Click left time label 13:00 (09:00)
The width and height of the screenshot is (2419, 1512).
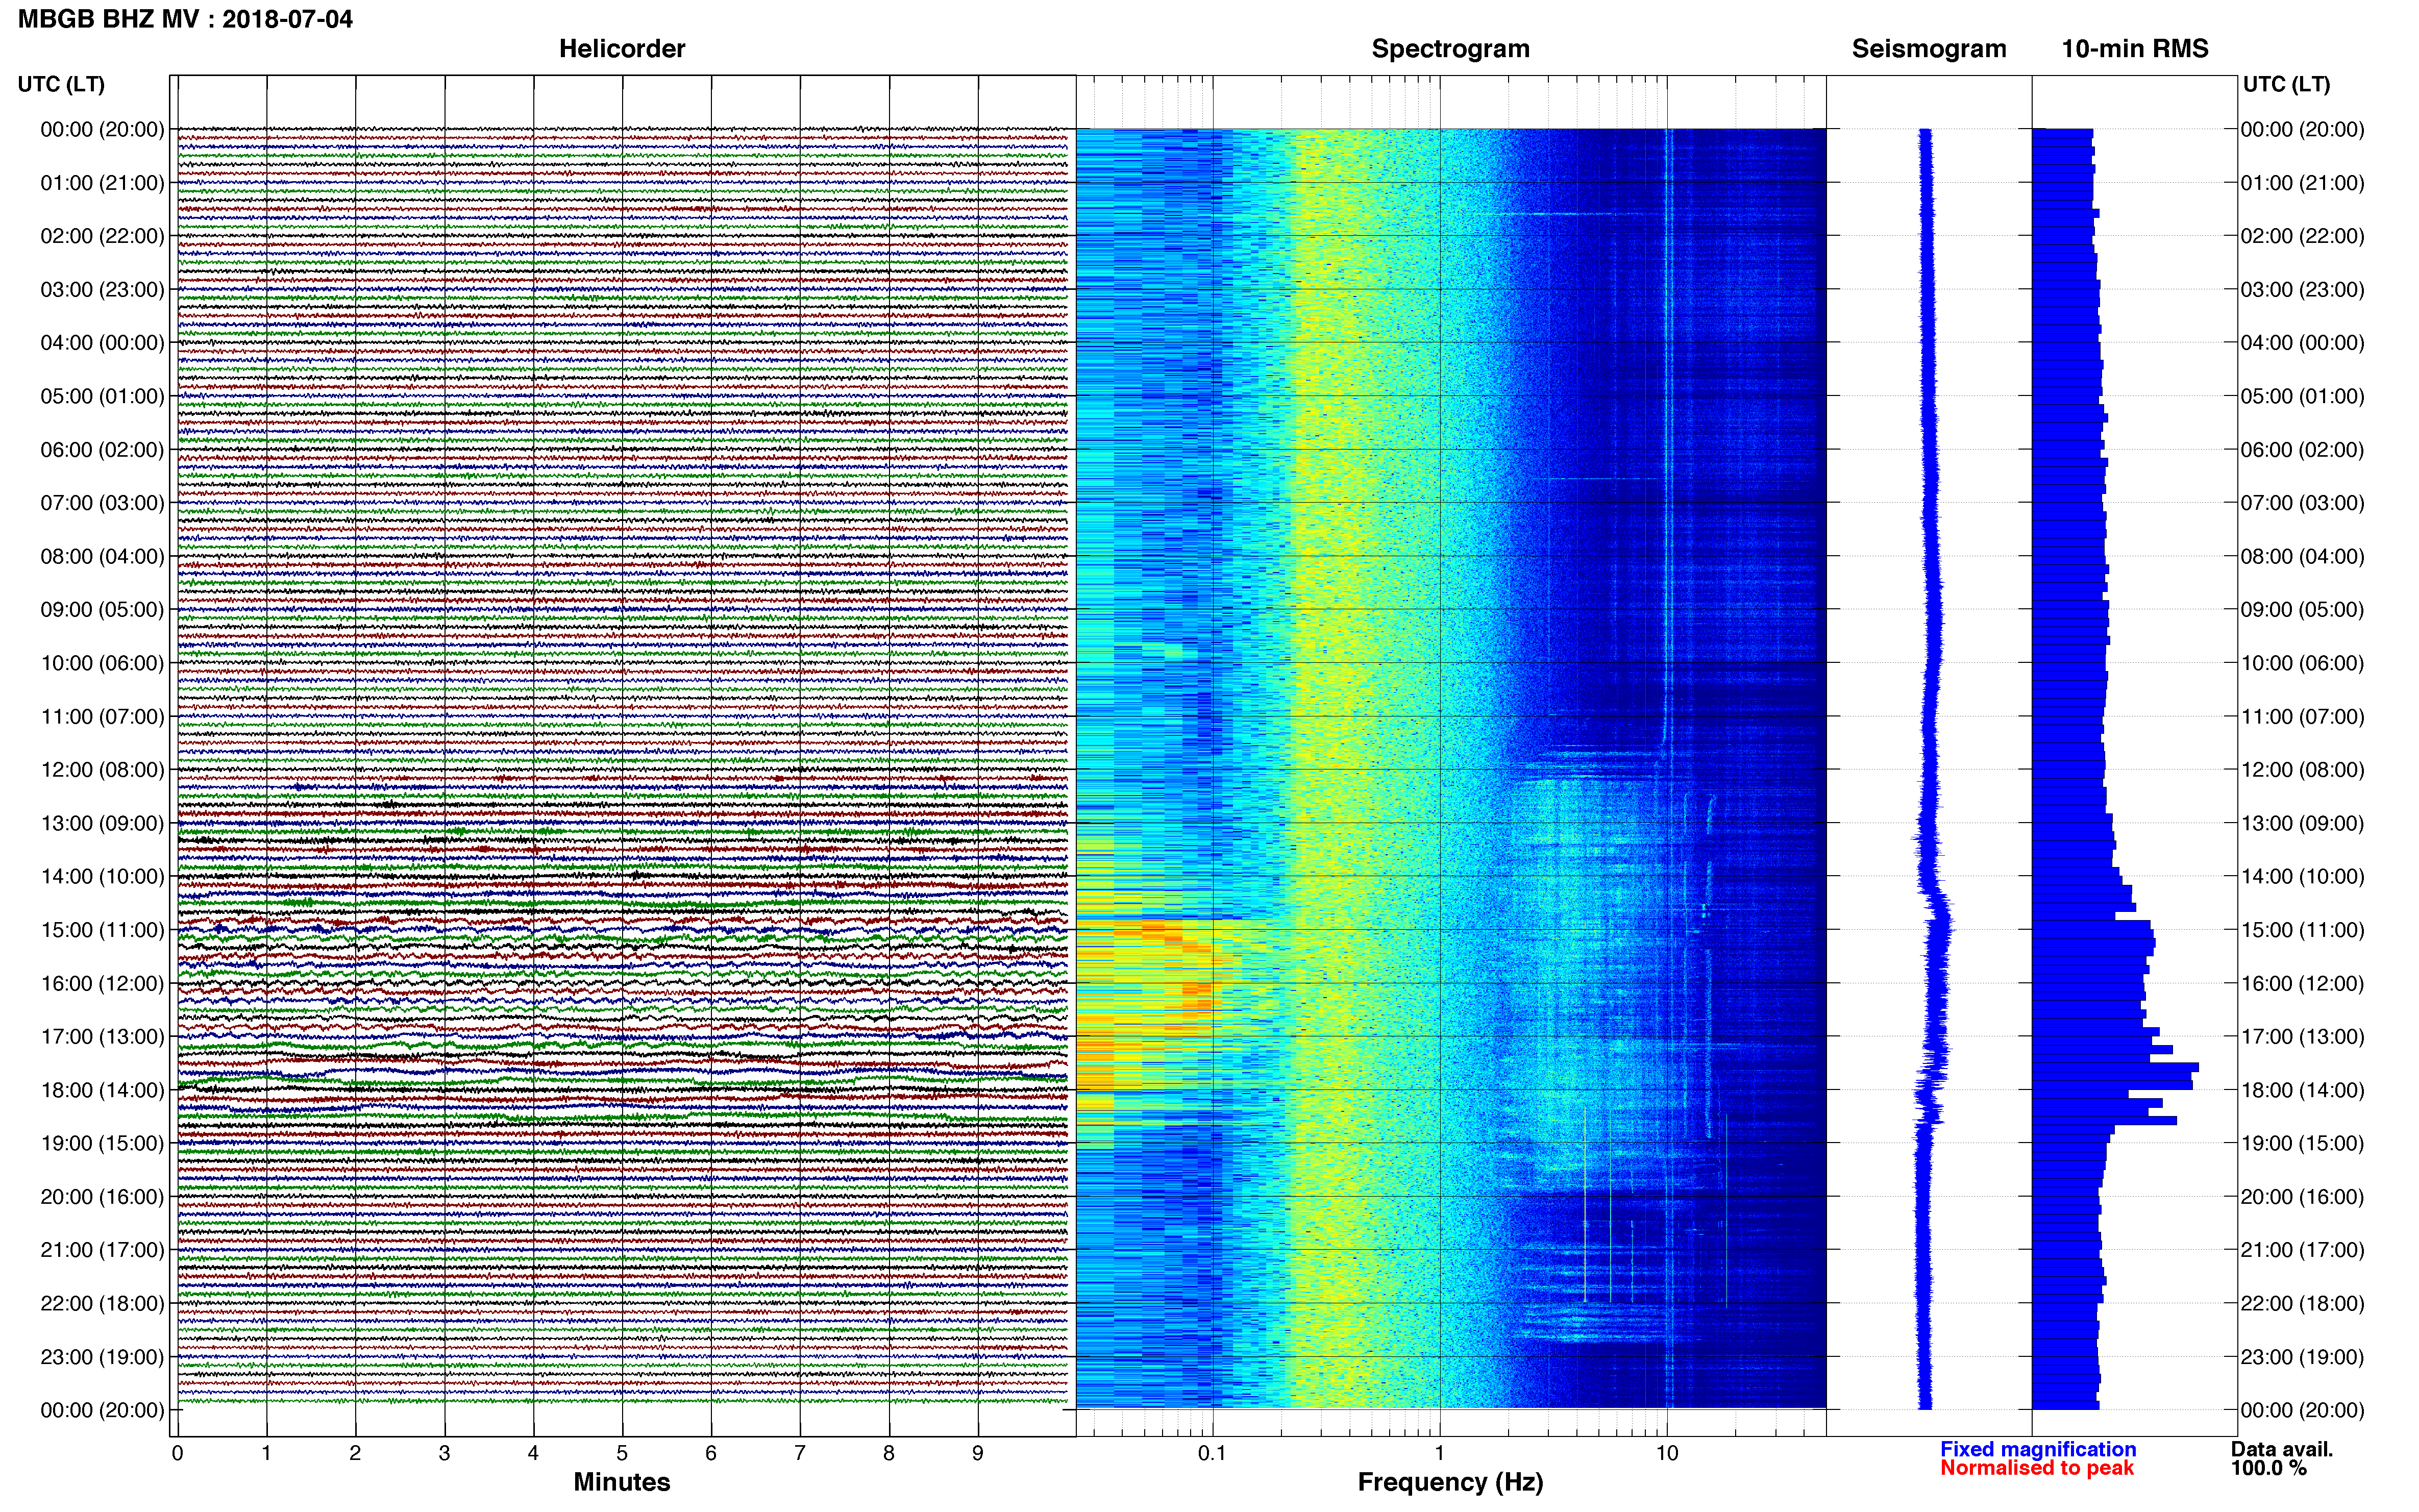coord(102,823)
